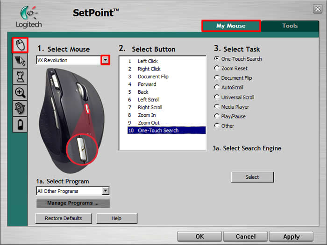Select the Document Flip task radio button
The height and width of the screenshot is (245, 327).
(x=217, y=78)
